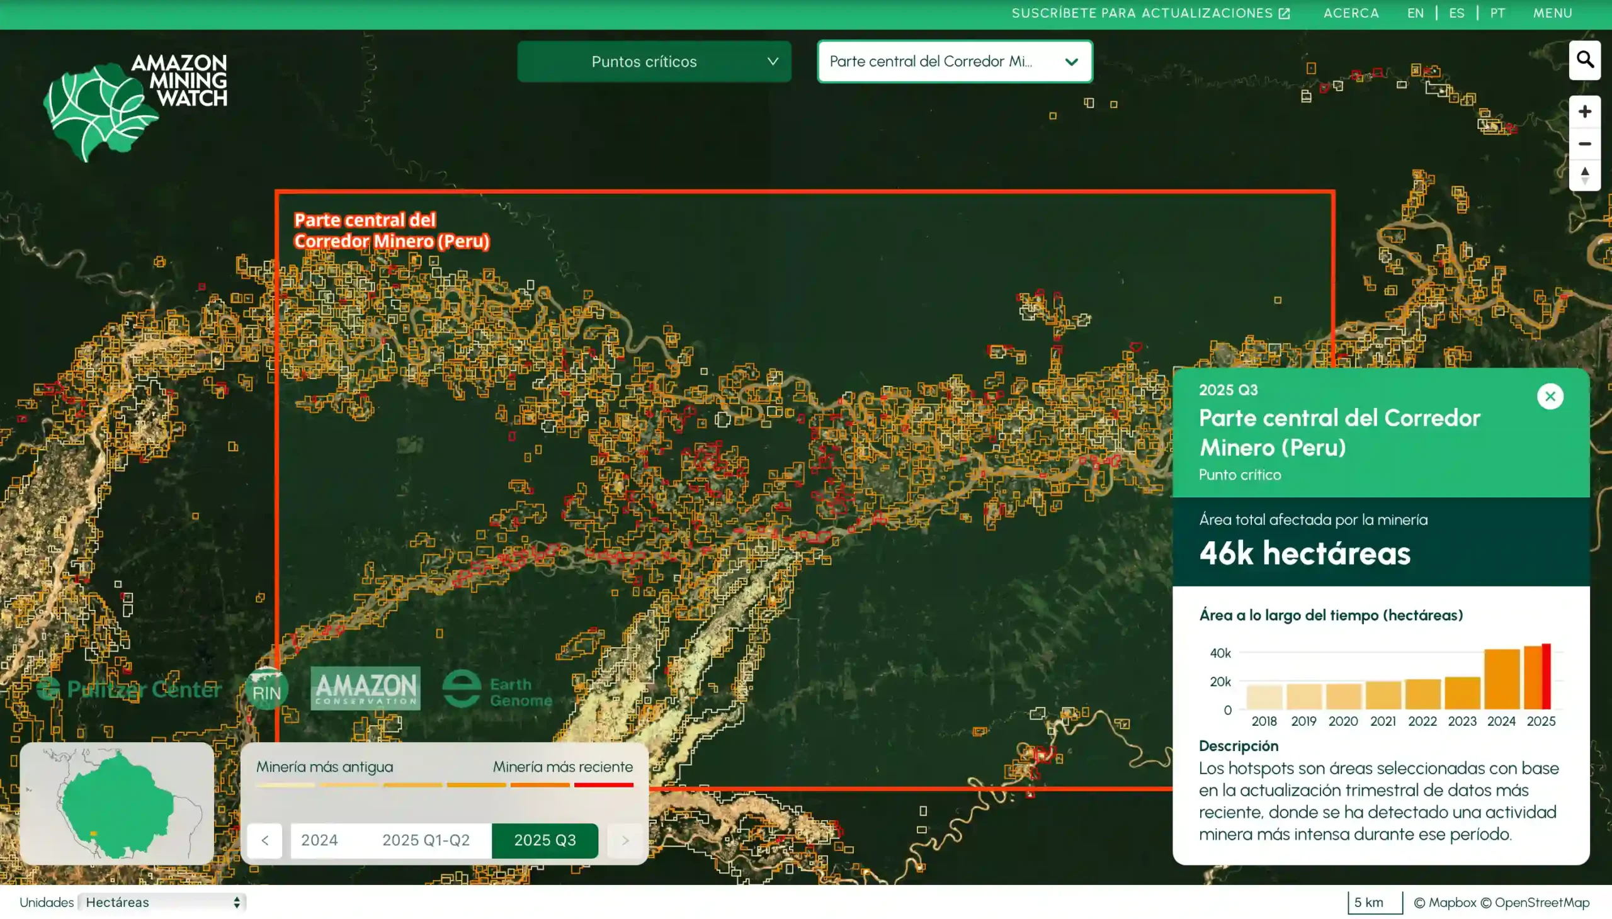Open the ACERCA page
The height and width of the screenshot is (919, 1612).
(1351, 13)
